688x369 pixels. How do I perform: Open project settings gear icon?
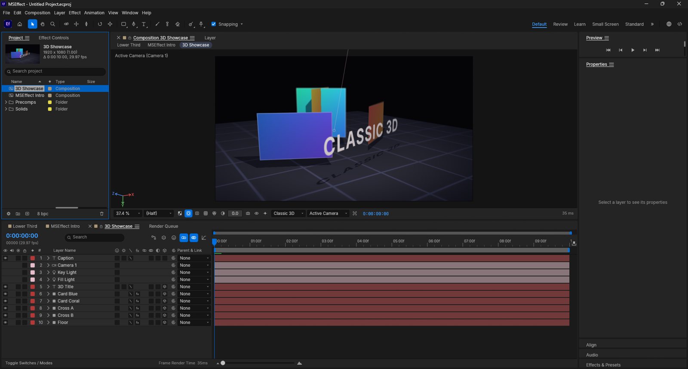click(x=8, y=214)
